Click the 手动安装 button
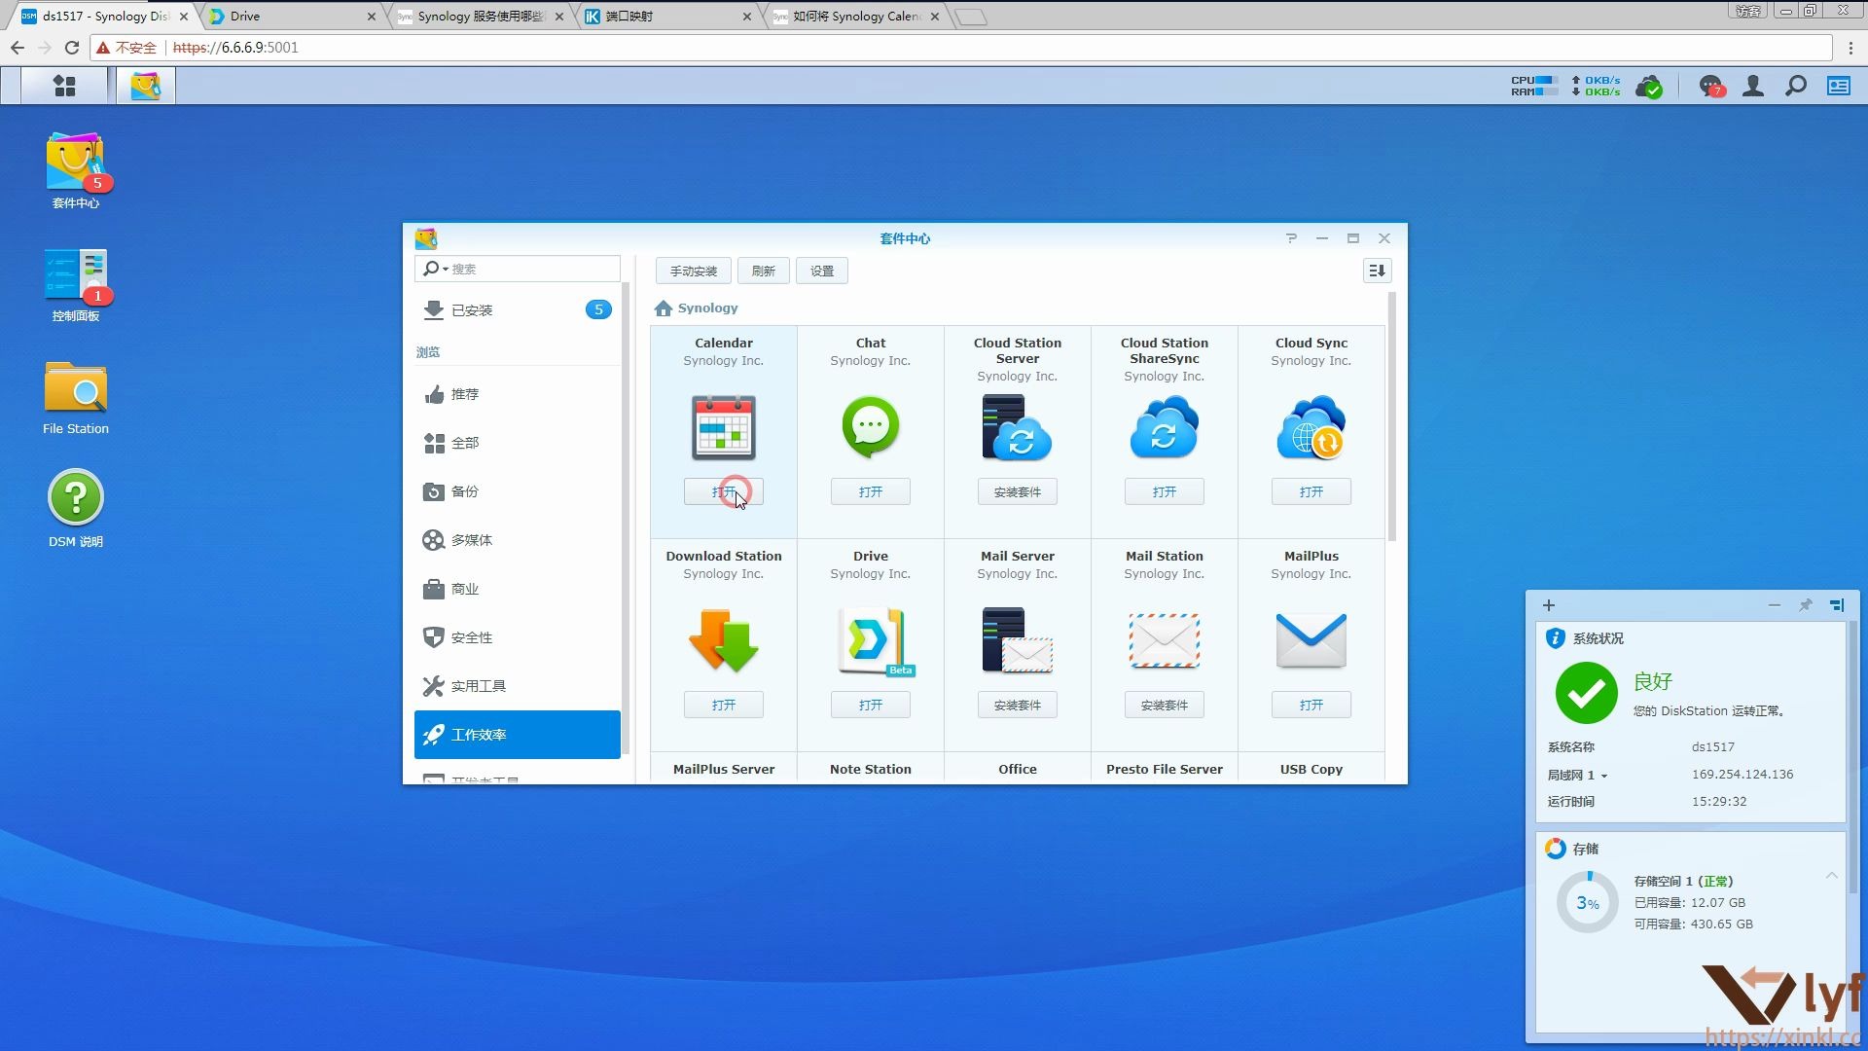 [x=694, y=271]
